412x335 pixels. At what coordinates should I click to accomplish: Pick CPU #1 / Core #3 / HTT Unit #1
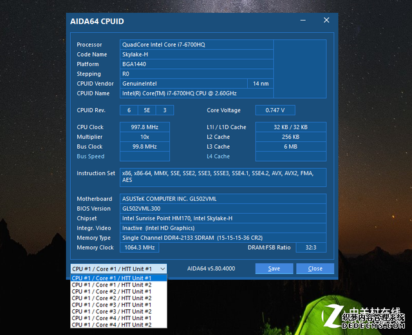tap(118, 305)
